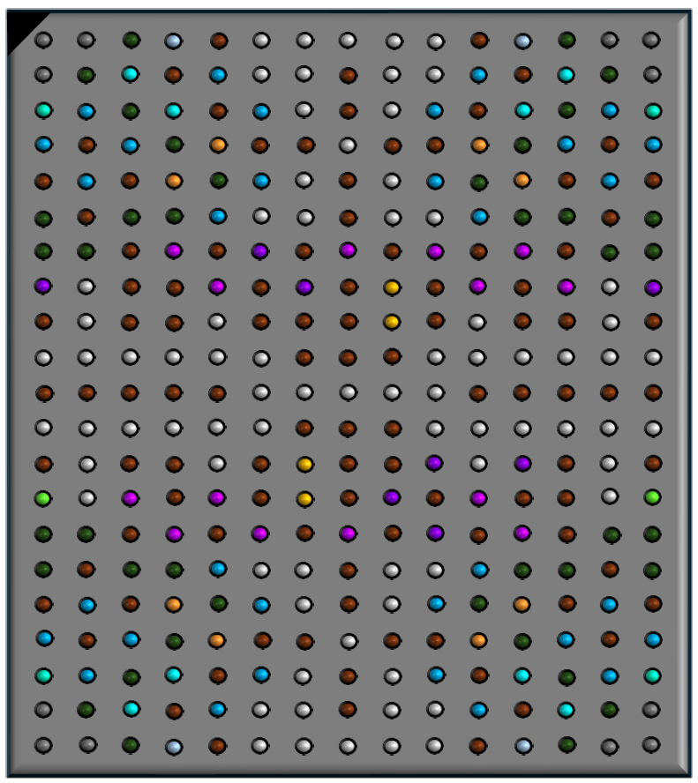Pick the right light-blue ball in bottom row
This screenshot has height=783, width=698.
click(x=523, y=746)
